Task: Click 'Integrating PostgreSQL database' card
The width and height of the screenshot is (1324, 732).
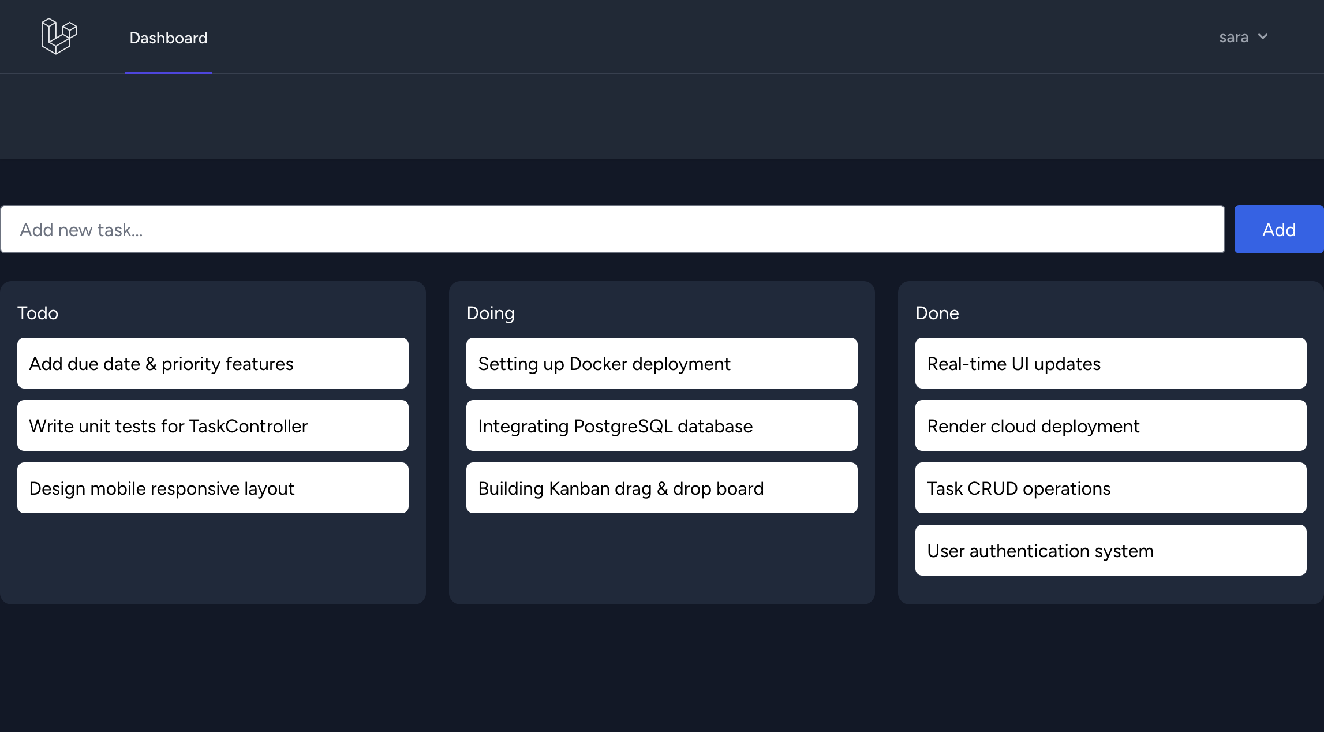Action: click(661, 425)
